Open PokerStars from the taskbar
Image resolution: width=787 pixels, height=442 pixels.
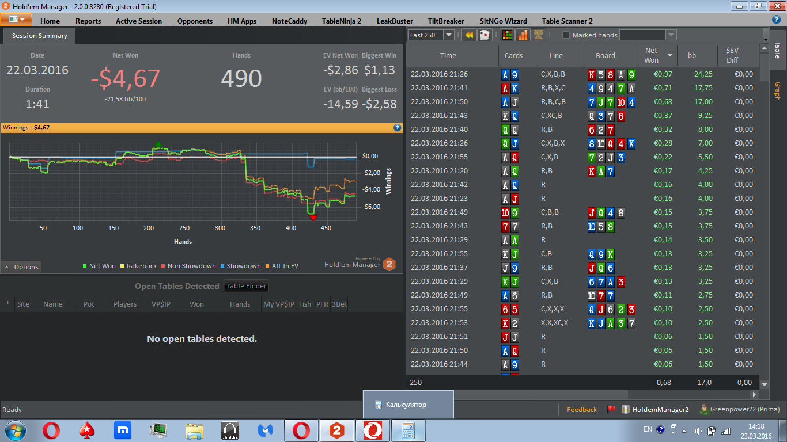(x=87, y=430)
